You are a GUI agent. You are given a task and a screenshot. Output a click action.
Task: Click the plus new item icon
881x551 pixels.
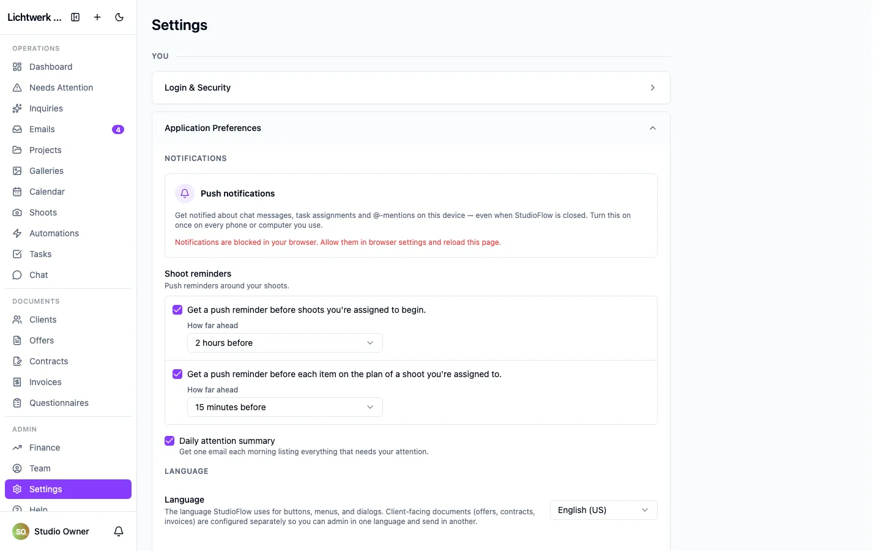97,17
